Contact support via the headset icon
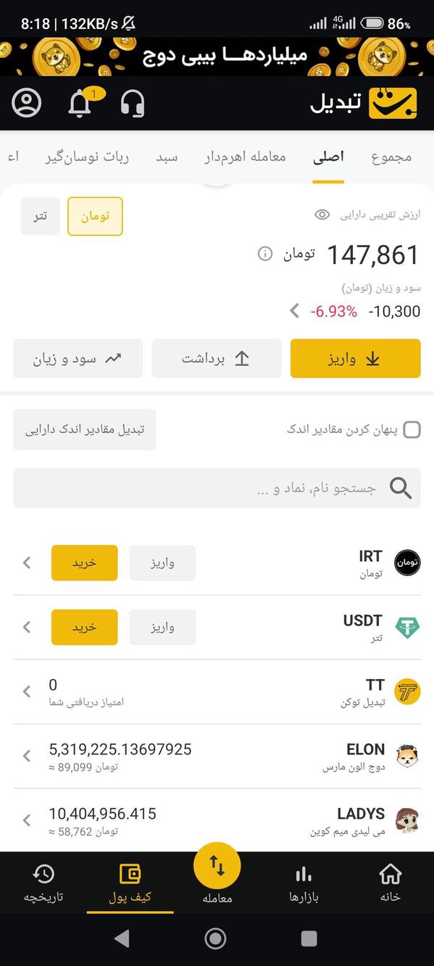 pos(130,104)
